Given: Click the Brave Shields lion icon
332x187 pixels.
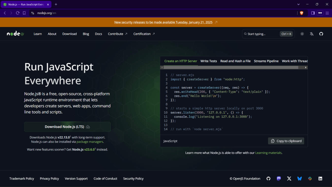Looking at the screenshot, I should [302, 13].
